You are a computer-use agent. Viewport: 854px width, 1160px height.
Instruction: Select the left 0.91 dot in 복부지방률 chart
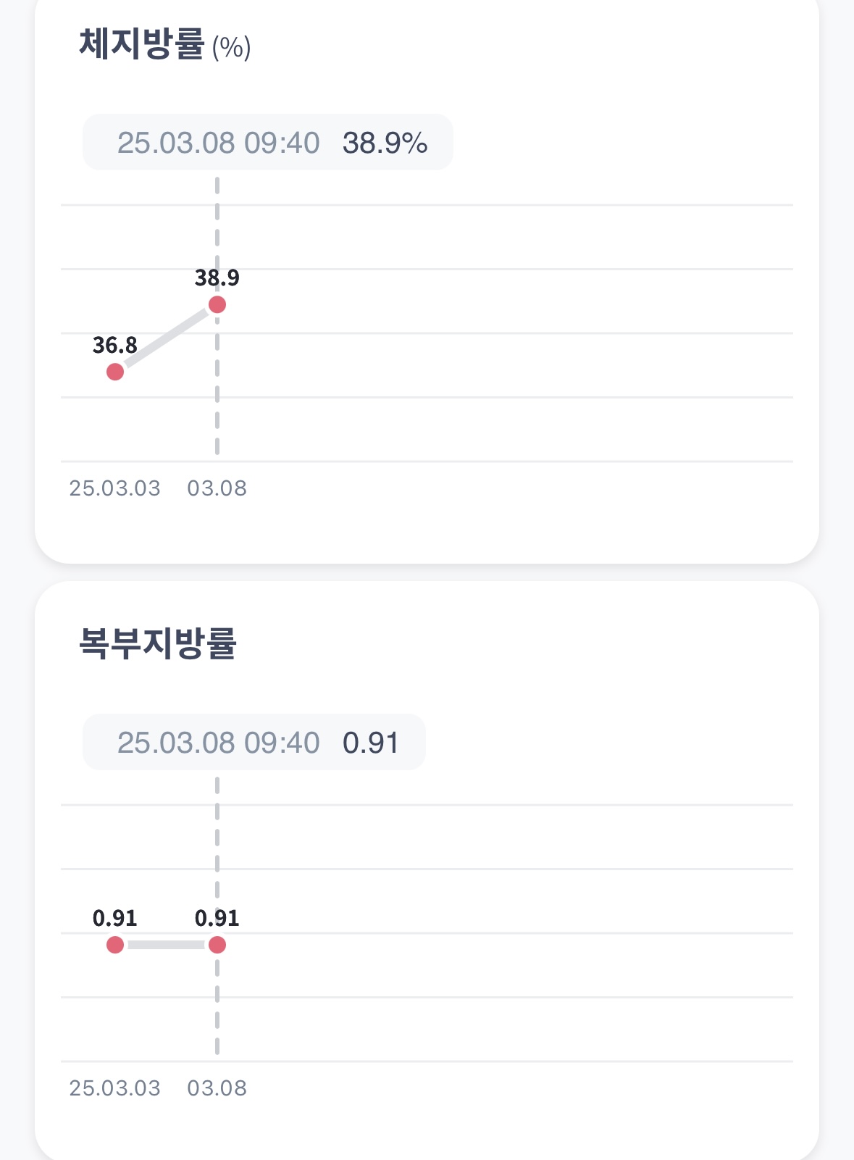coord(115,945)
